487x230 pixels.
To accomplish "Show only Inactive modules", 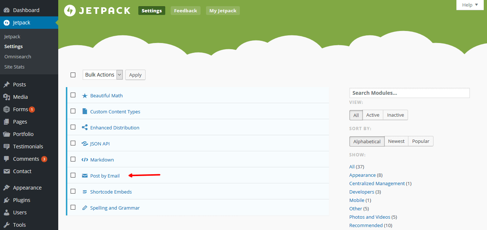I will [x=395, y=115].
